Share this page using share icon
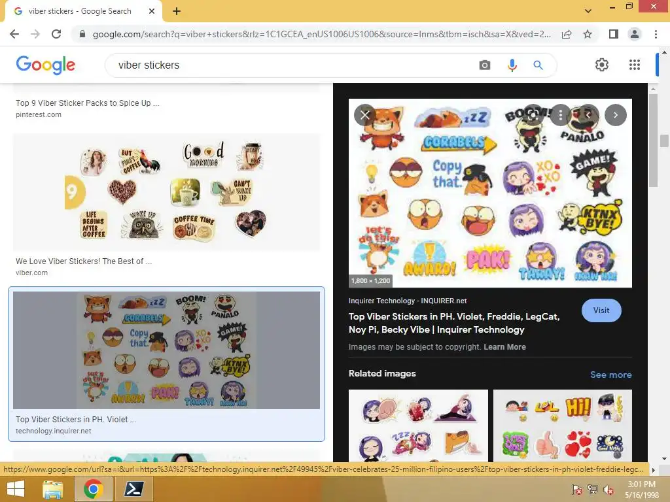Screen dimensions: 670x502 pos(567,34)
